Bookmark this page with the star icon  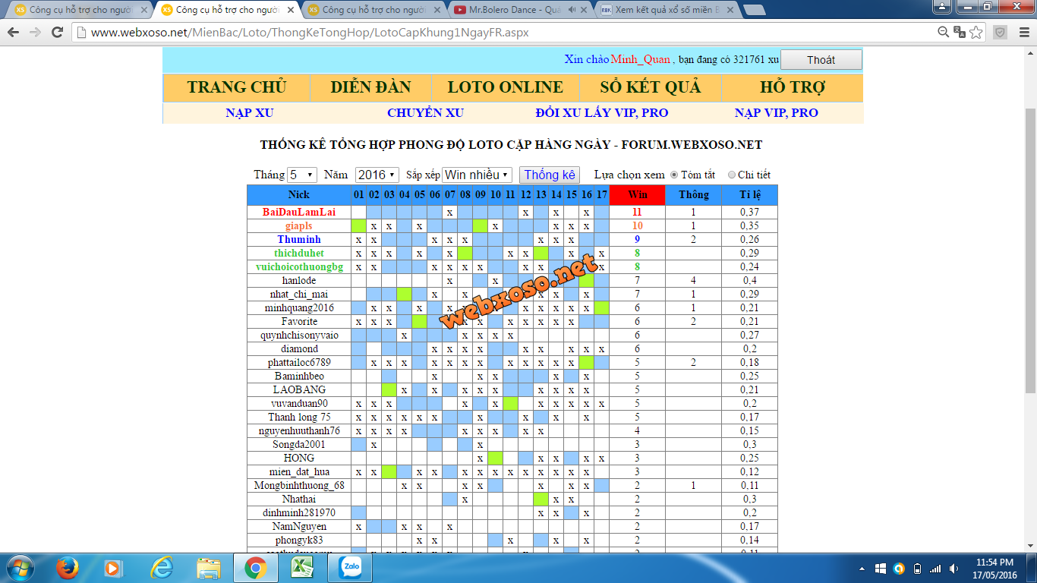pos(976,33)
